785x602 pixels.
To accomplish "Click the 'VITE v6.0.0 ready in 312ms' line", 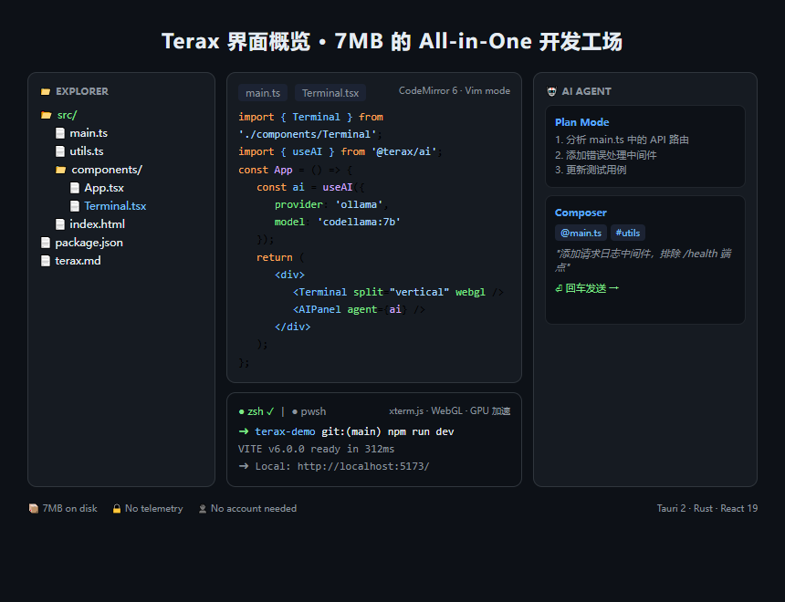I will [x=317, y=449].
